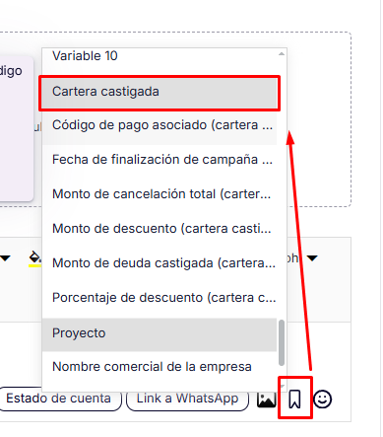Click the list scrollbar up arrow
The width and height of the screenshot is (383, 437).
282,54
